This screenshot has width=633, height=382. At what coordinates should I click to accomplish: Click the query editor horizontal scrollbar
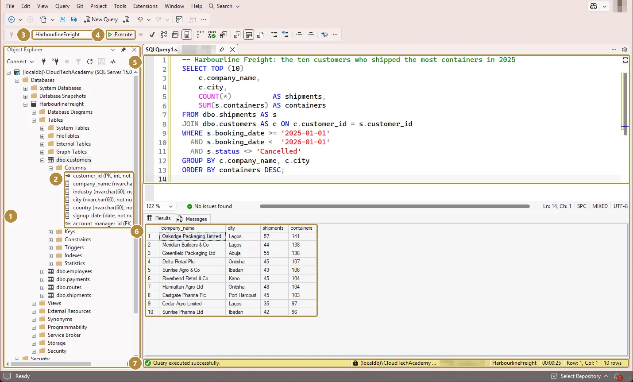[x=395, y=206]
